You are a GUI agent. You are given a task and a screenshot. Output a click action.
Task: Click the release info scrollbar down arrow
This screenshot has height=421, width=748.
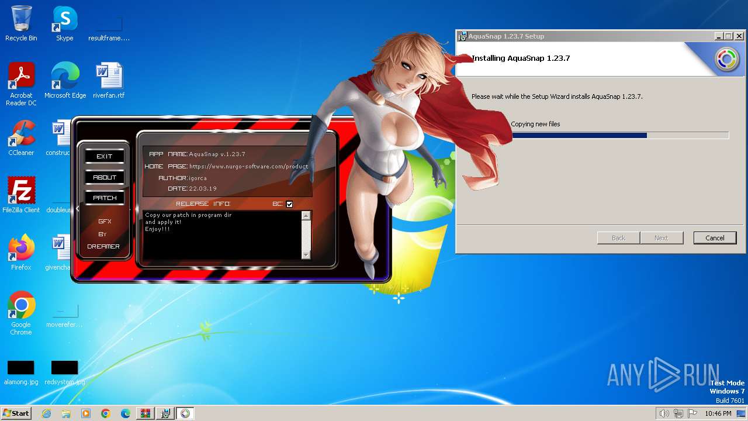(x=306, y=255)
